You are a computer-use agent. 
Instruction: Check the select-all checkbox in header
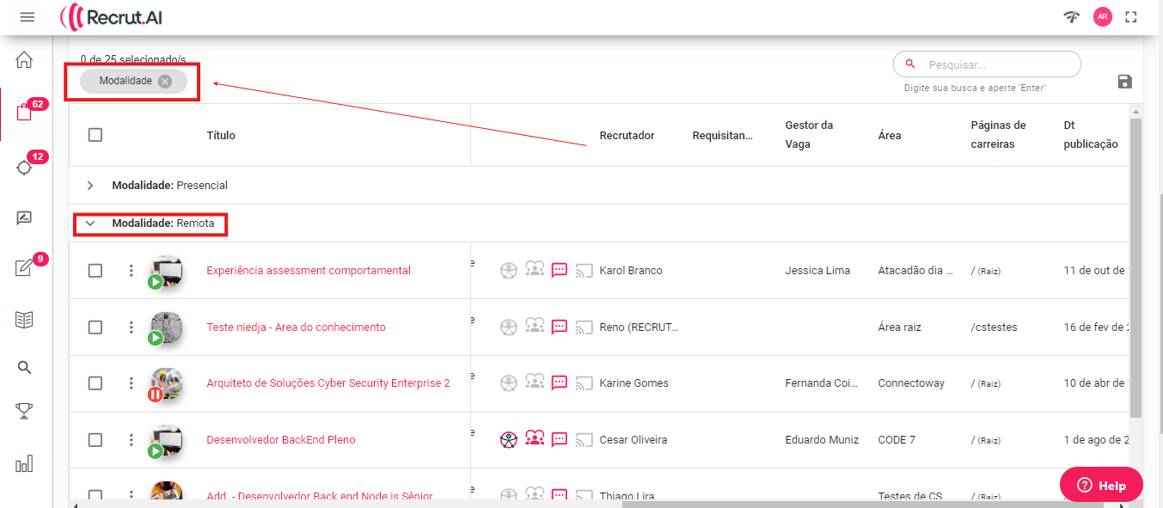point(95,135)
